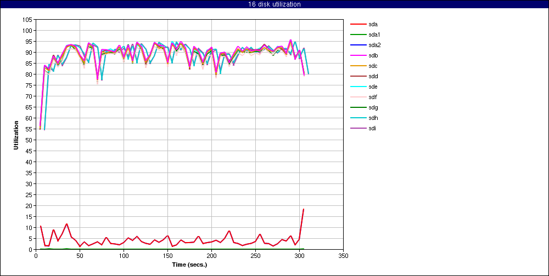Click the red sda legend color line
549x276 pixels.
pos(358,24)
